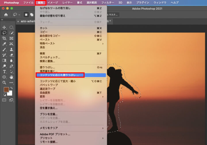Choose 塗りつぶし... menu item

(x=71, y=67)
